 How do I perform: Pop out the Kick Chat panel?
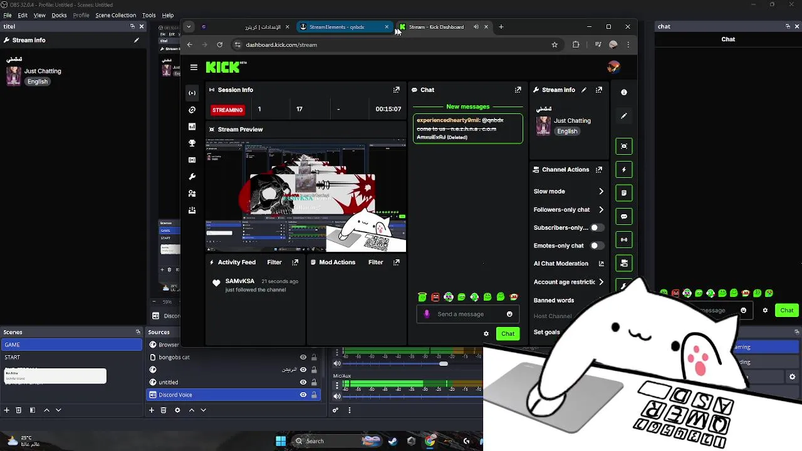point(518,90)
